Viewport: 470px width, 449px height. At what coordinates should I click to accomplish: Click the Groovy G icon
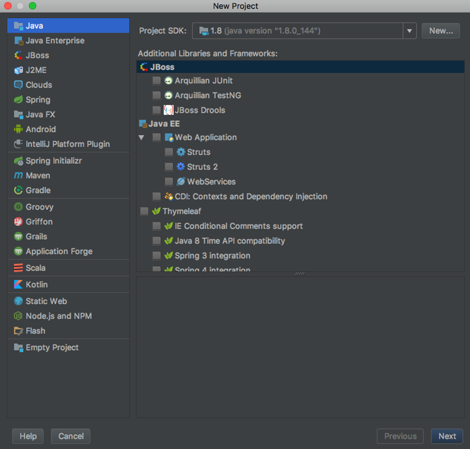18,207
